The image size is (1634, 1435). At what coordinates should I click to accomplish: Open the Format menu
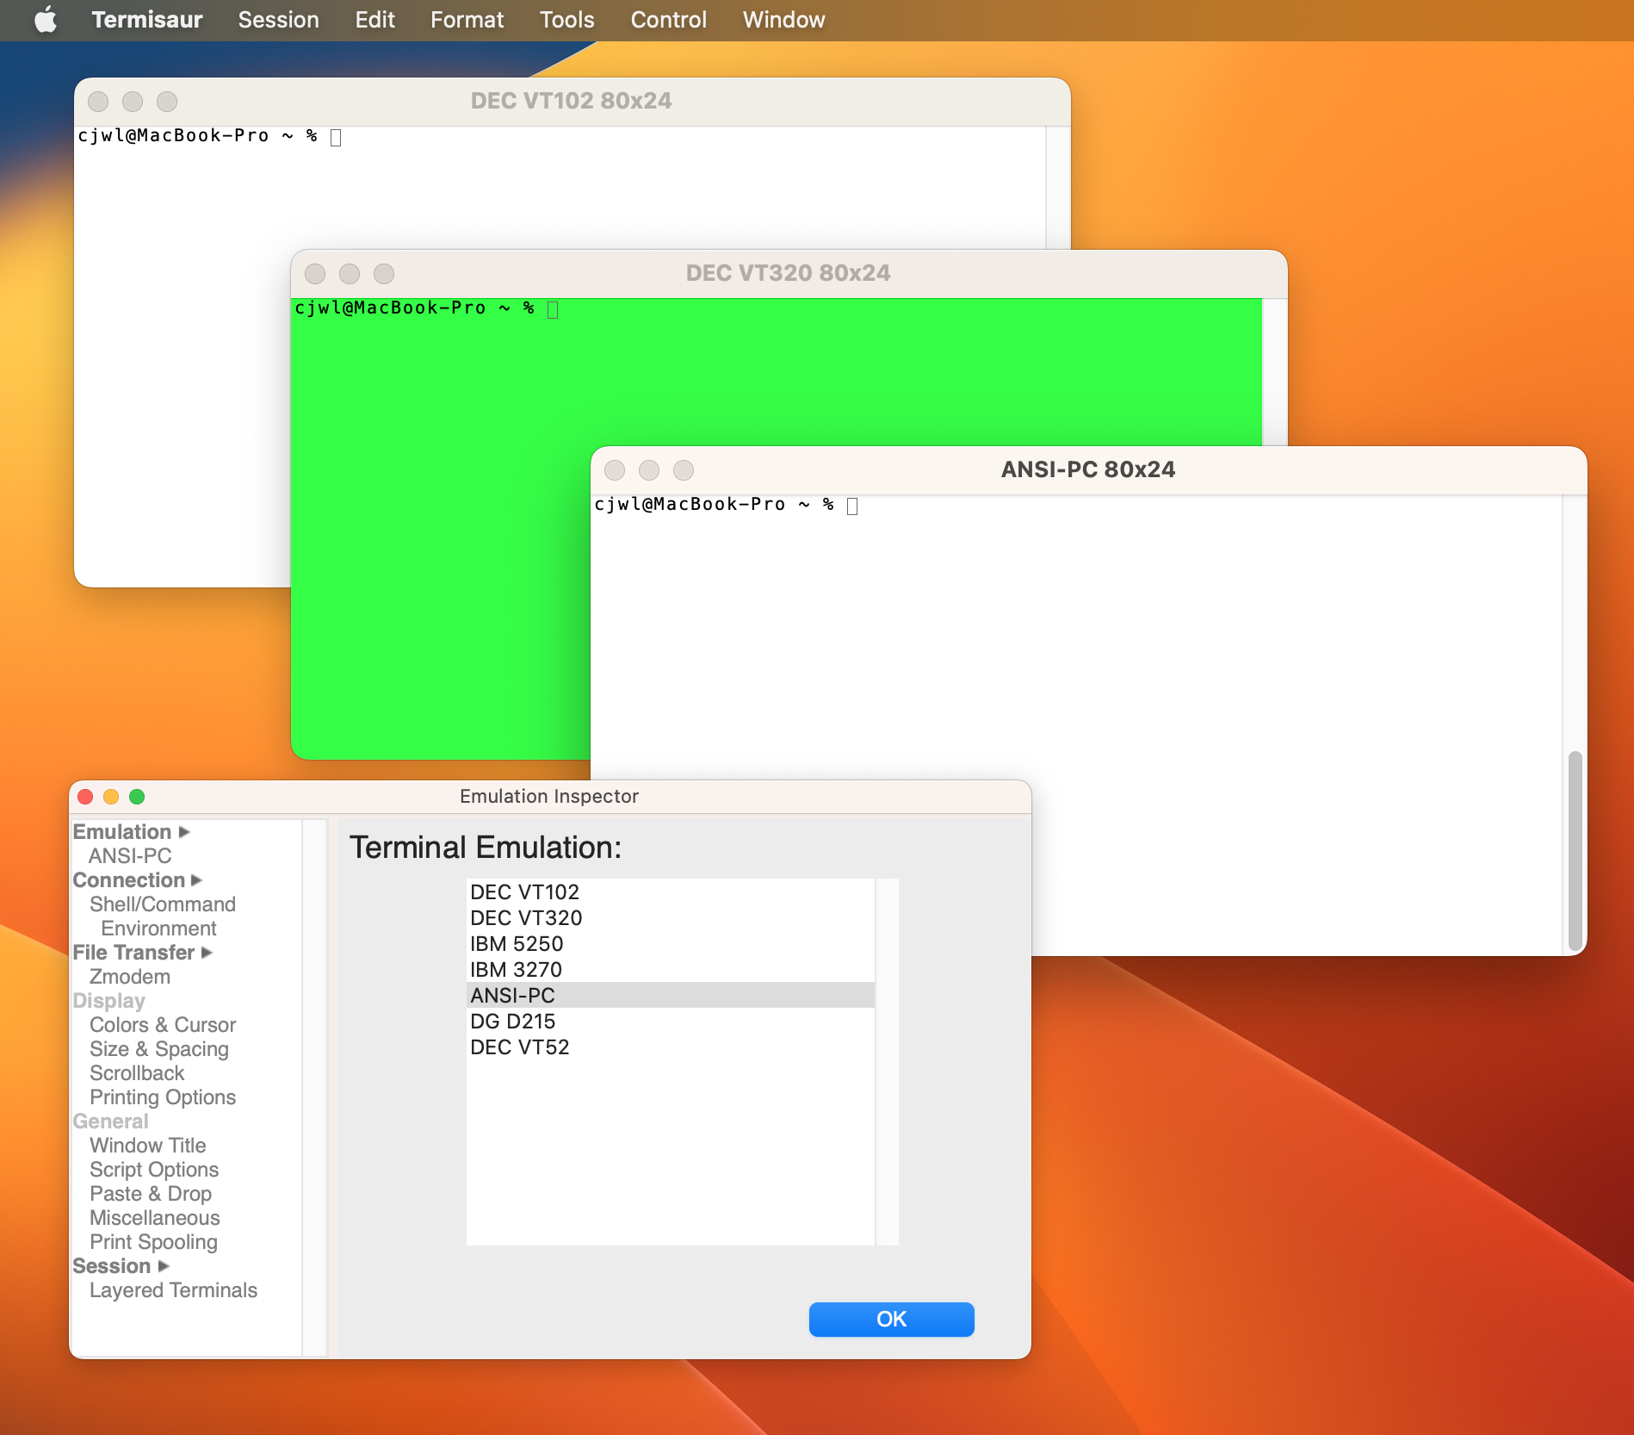click(x=467, y=20)
